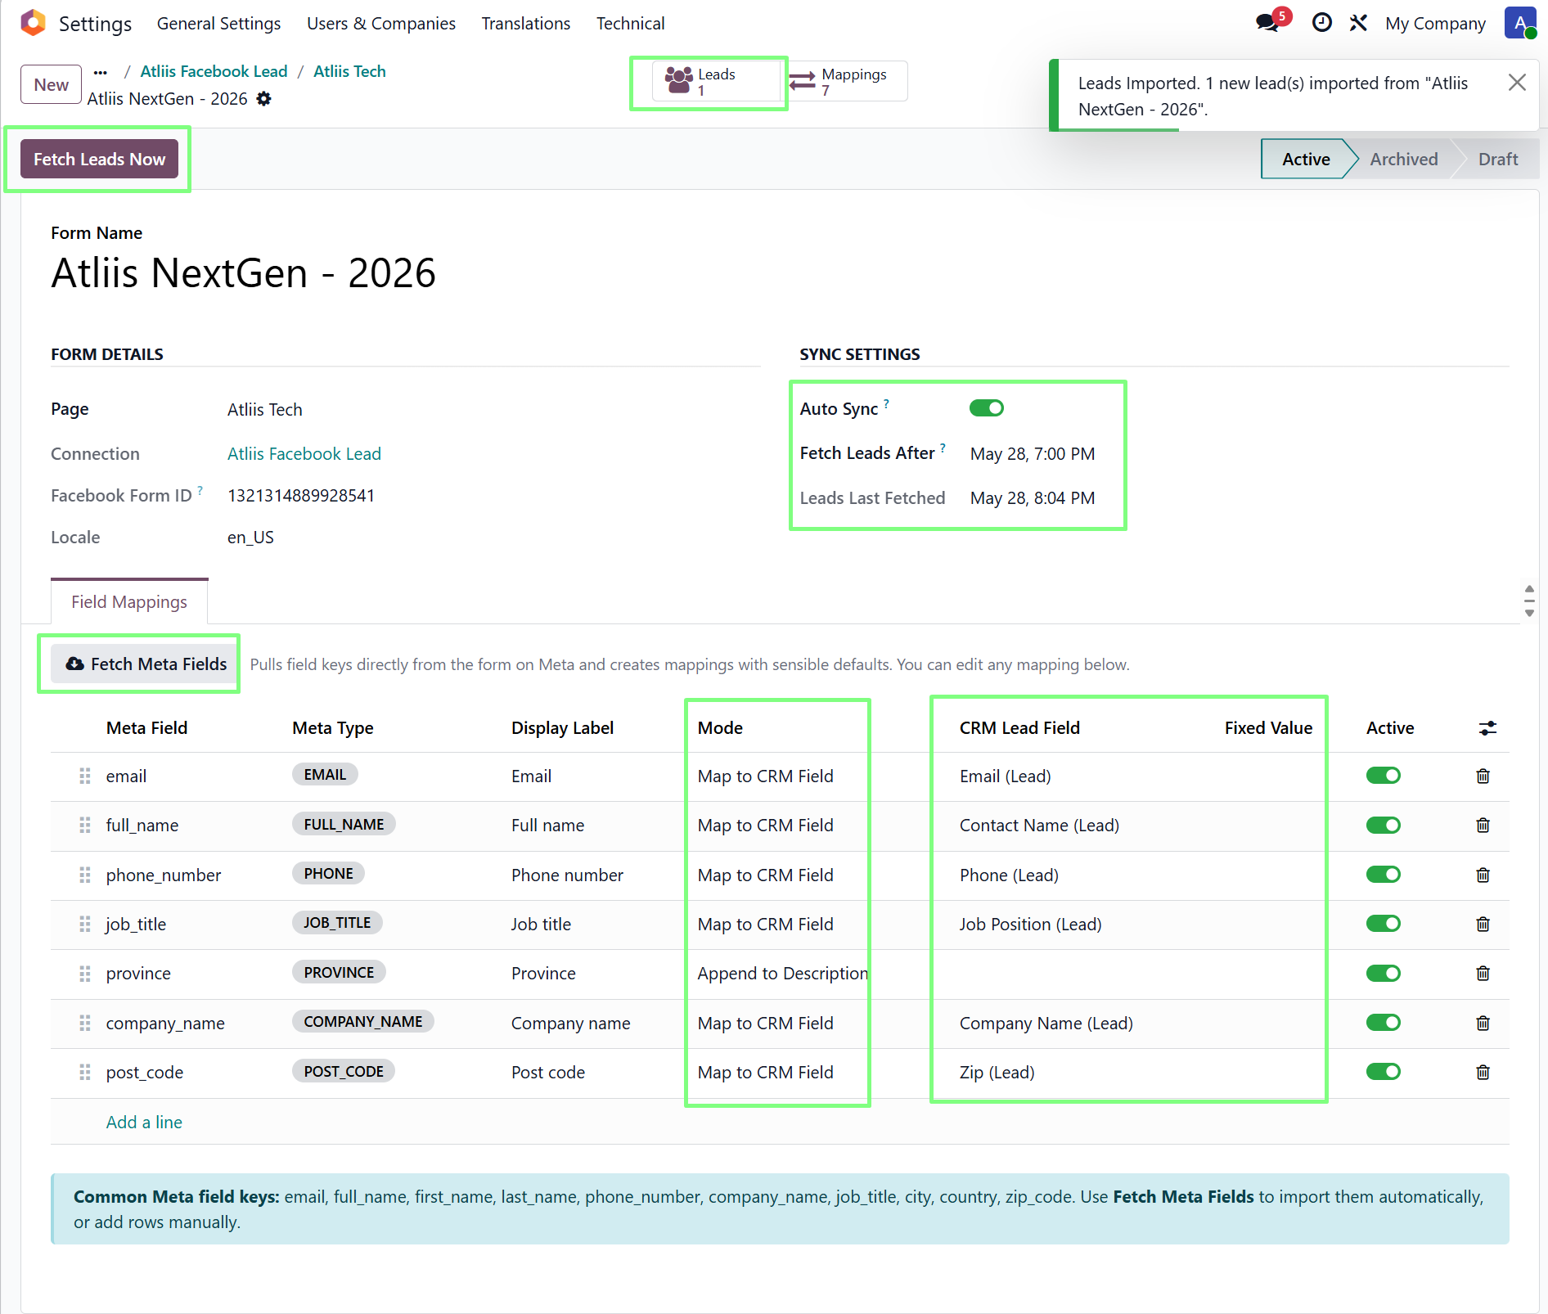Click the Fetch Meta Fields button
Viewport: 1548px width, 1314px height.
pyautogui.click(x=146, y=664)
